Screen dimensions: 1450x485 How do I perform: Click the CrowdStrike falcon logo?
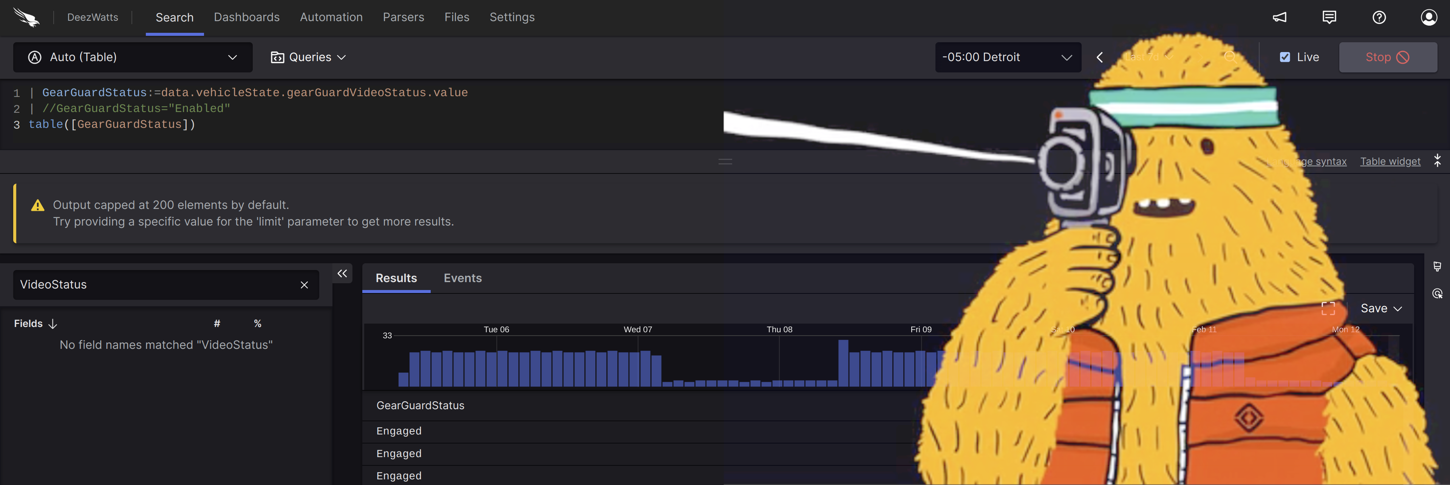pyautogui.click(x=26, y=17)
